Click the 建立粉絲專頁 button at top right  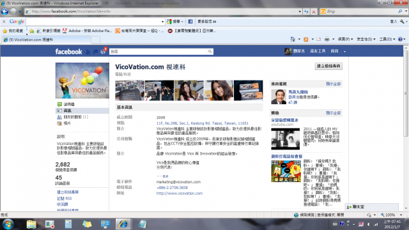328,66
